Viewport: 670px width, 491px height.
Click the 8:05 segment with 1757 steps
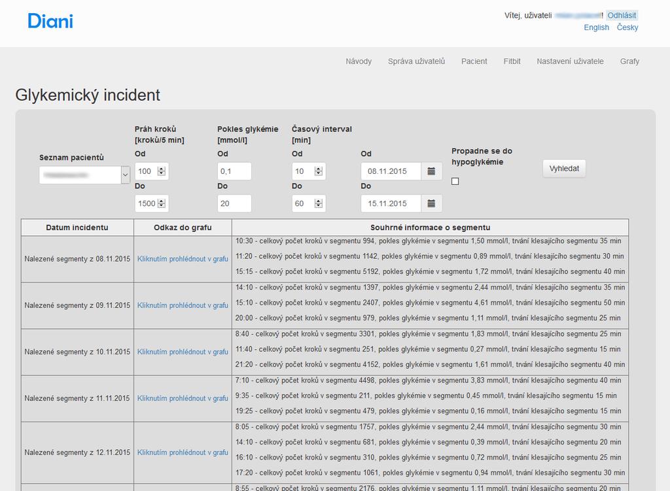pos(428,427)
